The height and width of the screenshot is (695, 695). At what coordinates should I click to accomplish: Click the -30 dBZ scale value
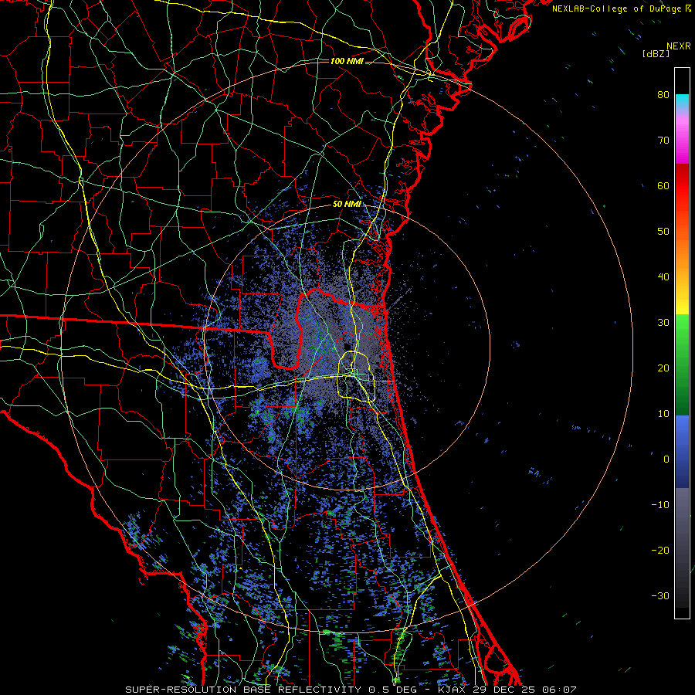pyautogui.click(x=660, y=595)
